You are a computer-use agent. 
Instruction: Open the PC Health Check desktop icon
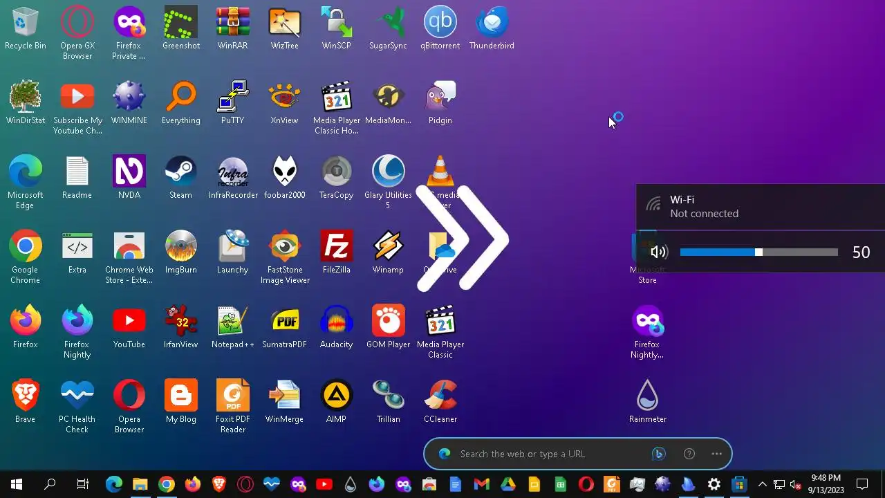click(x=77, y=407)
